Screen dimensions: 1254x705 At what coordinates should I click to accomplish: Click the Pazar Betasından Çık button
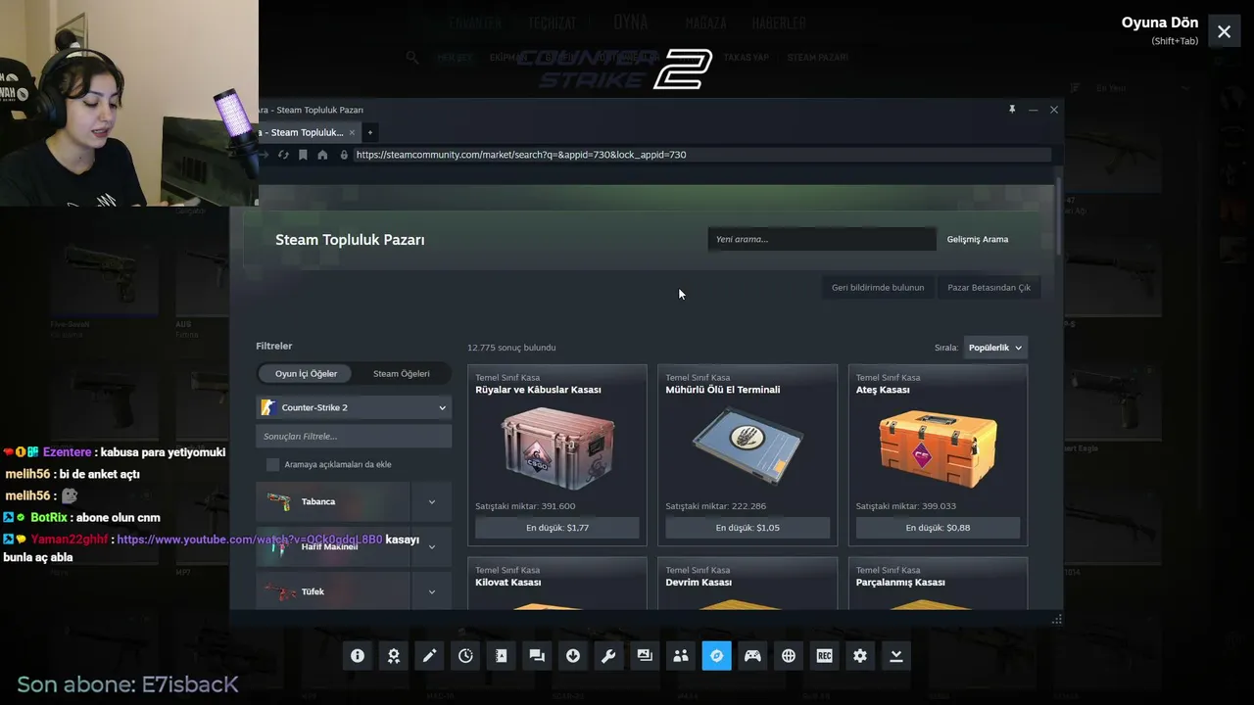[x=989, y=288]
